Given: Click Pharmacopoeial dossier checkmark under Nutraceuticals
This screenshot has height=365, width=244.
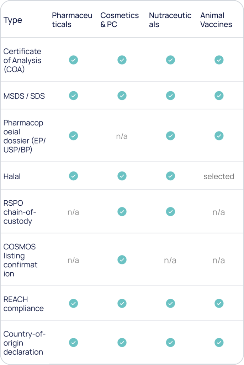Looking at the screenshot, I should [171, 136].
